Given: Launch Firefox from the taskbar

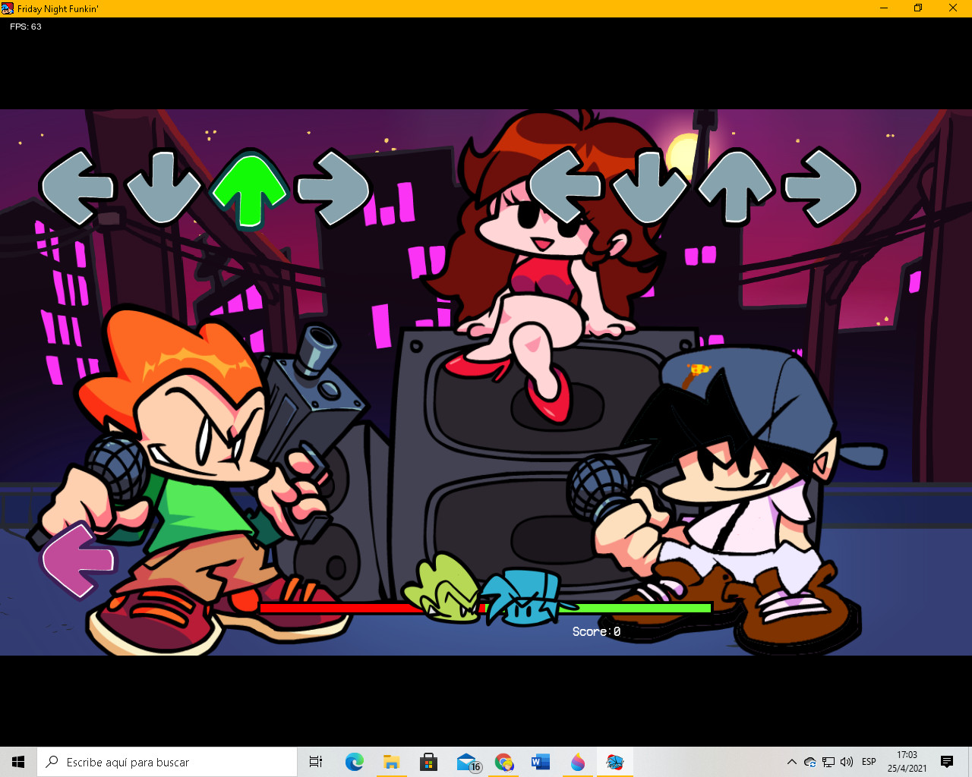Looking at the screenshot, I should (578, 762).
